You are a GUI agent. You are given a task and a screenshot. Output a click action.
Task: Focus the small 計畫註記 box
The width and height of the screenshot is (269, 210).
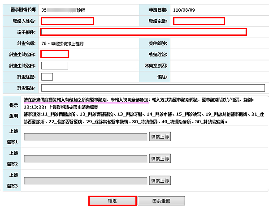[47, 77]
